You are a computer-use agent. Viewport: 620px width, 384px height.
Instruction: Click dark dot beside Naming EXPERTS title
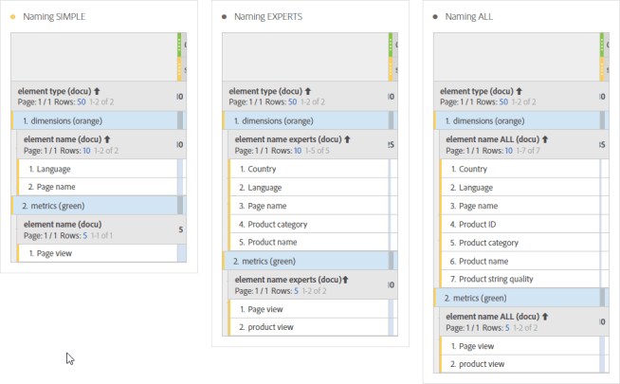click(224, 17)
